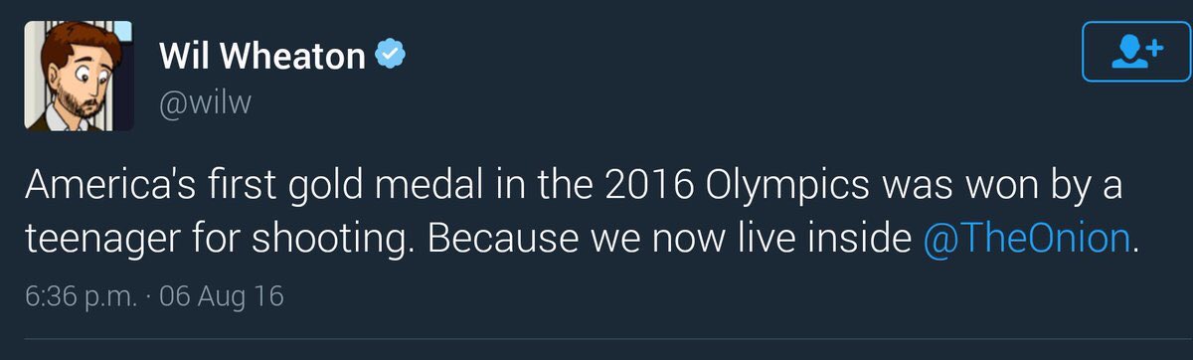Select the @wilw handle
Image resolution: width=1193 pixels, height=360 pixels.
206,104
